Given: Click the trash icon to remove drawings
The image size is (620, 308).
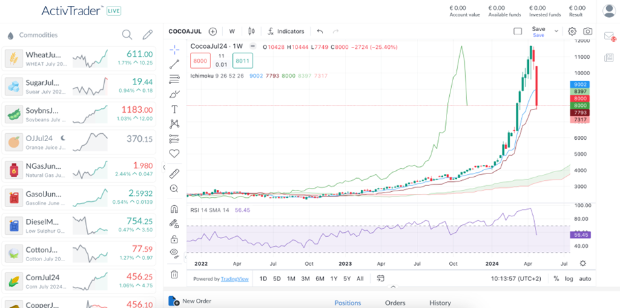Looking at the screenshot, I should (174, 274).
